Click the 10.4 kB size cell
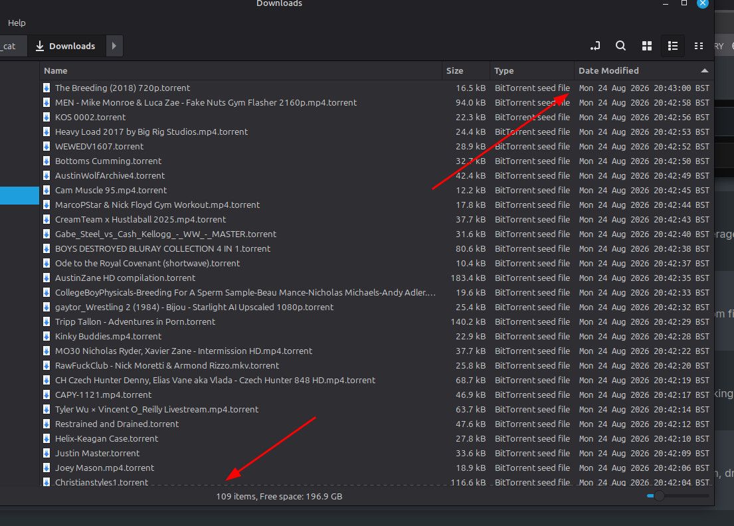734x526 pixels. click(x=471, y=263)
